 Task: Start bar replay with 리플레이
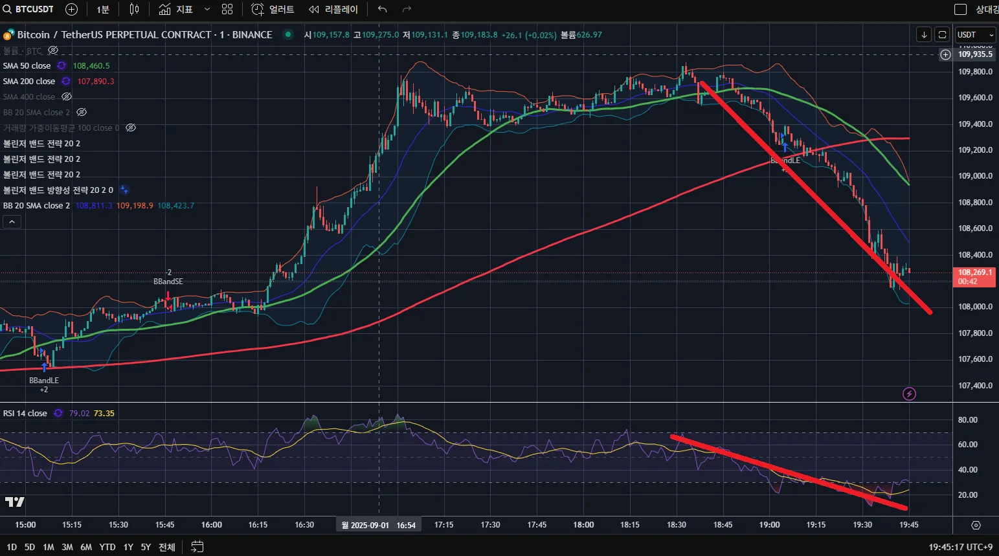333,10
